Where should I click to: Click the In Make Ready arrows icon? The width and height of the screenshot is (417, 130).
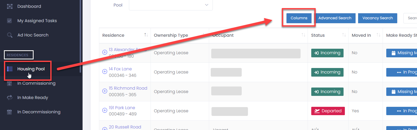point(10,97)
